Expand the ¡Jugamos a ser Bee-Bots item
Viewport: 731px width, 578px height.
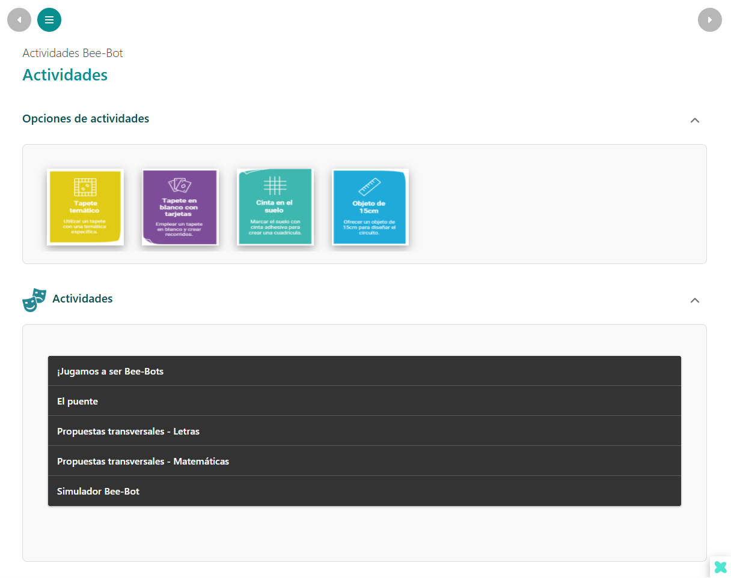point(364,371)
